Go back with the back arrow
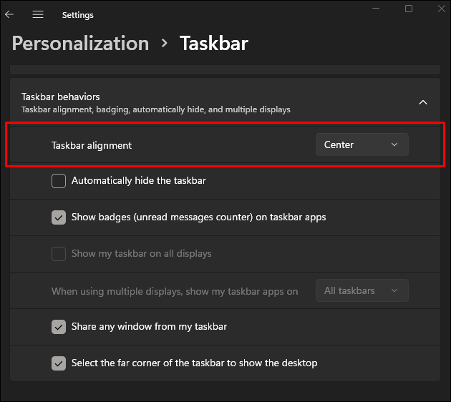Screen dimensions: 451x402 [x=9, y=14]
